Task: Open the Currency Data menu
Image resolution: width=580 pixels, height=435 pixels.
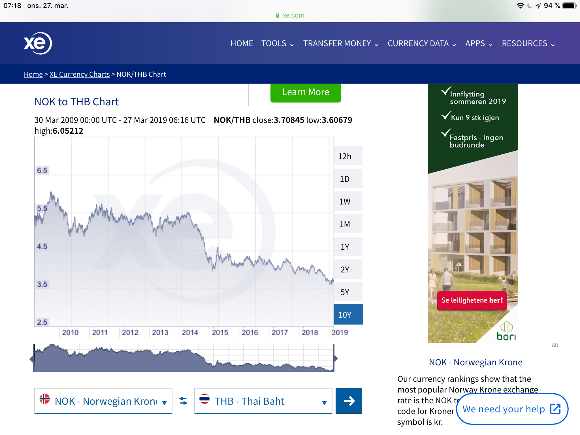Action: pos(421,44)
